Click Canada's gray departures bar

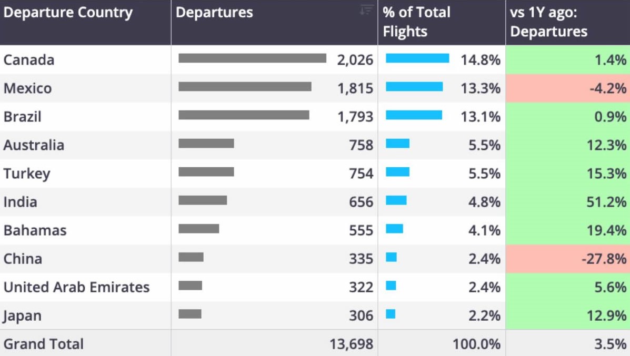(x=252, y=58)
